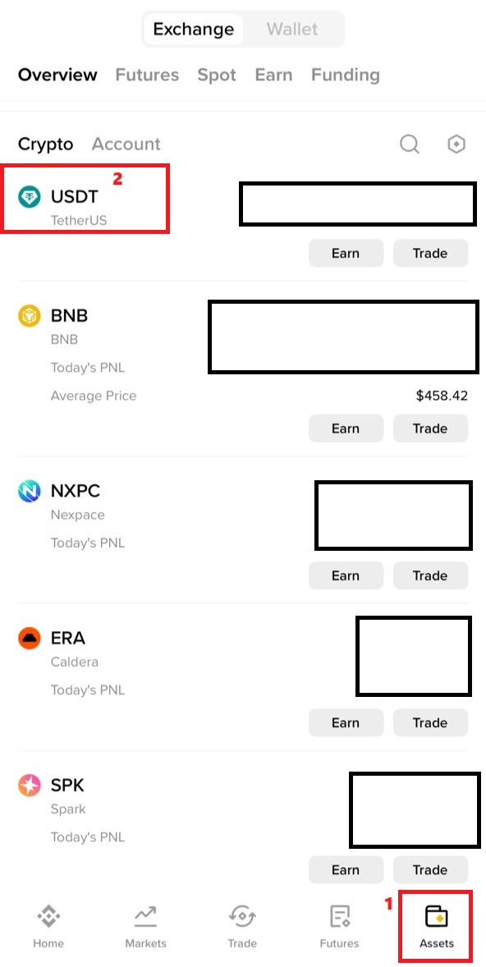Select Assets in bottom navigation
The width and height of the screenshot is (486, 967).
[x=437, y=926]
